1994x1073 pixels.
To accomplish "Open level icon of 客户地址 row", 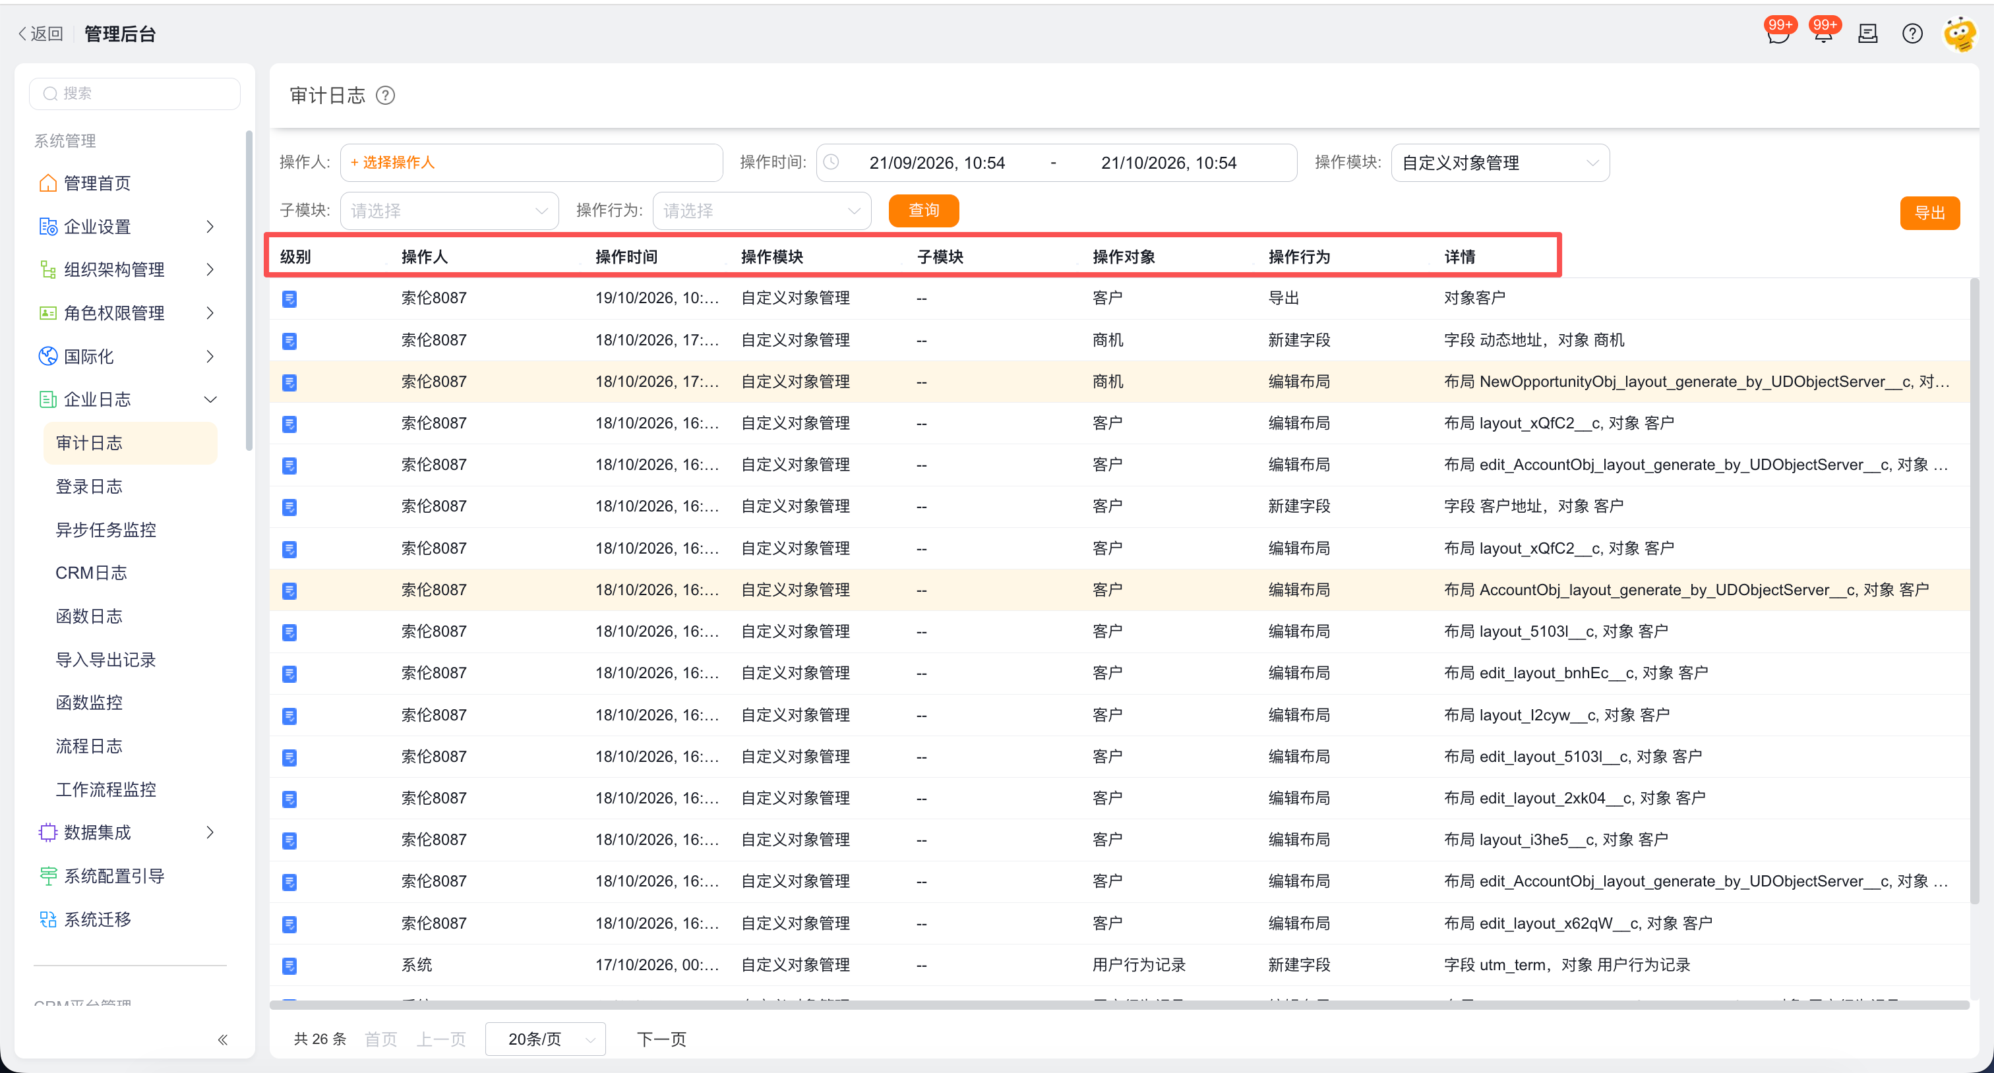I will point(289,507).
